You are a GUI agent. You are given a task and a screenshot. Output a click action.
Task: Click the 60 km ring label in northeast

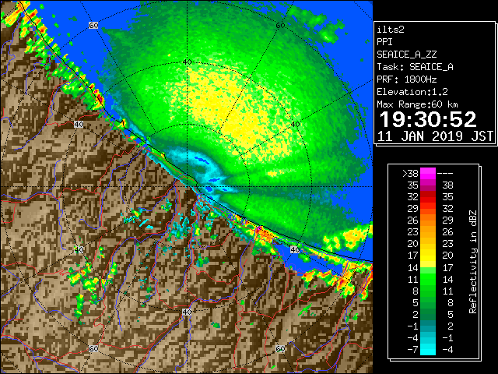click(x=280, y=26)
